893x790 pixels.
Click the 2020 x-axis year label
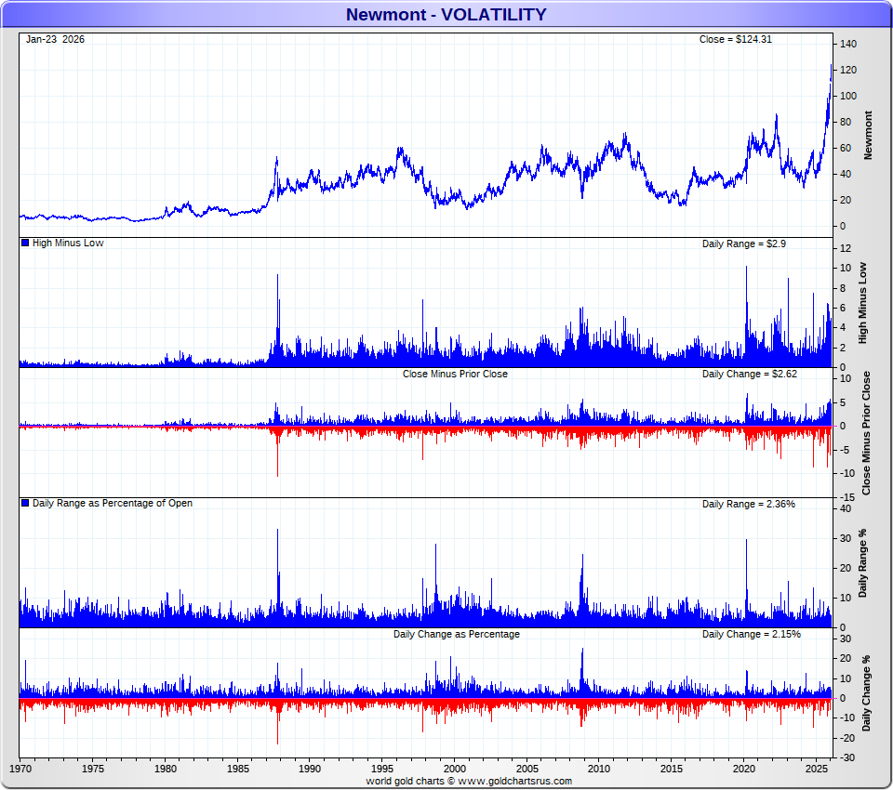click(744, 769)
